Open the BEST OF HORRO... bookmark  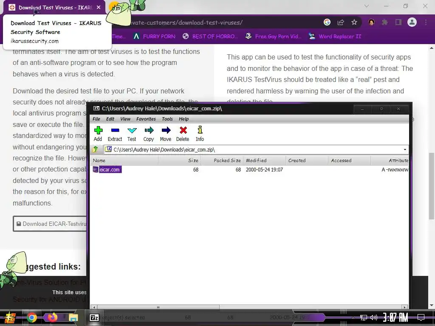pos(210,37)
